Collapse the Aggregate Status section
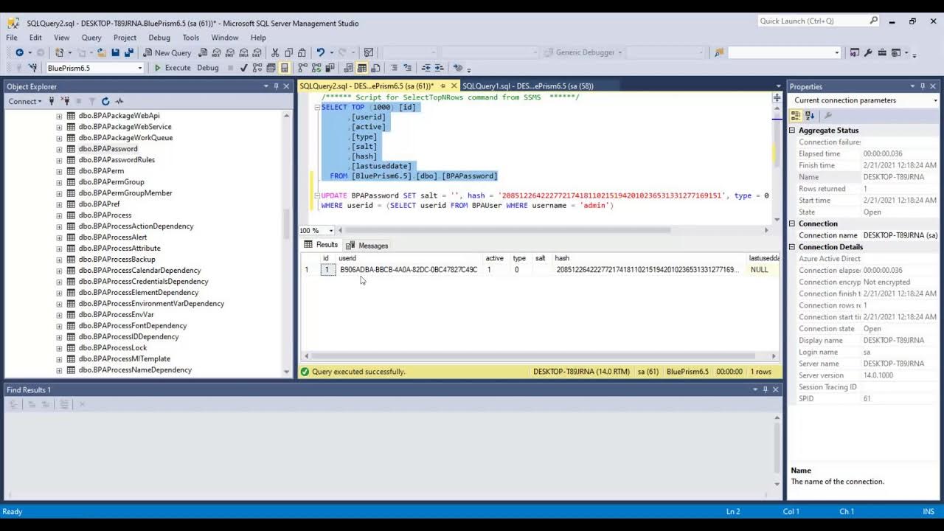This screenshot has width=944, height=531. tap(793, 131)
